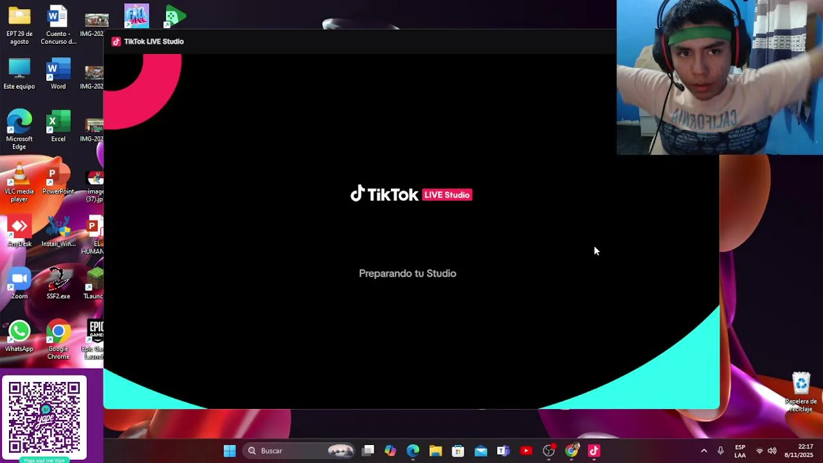Select image (37).jp file on desktop
The width and height of the screenshot is (823, 463).
(x=95, y=186)
